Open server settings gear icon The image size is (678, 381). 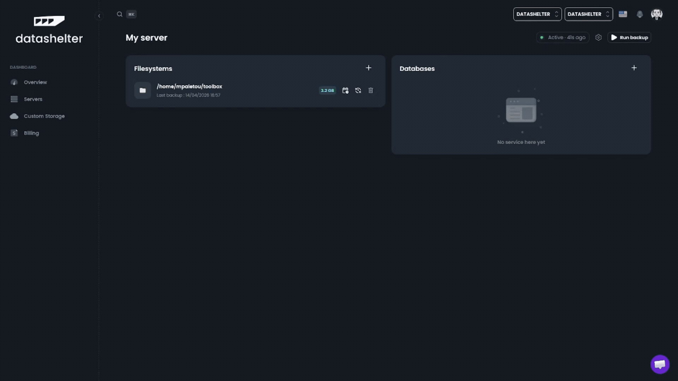[599, 37]
